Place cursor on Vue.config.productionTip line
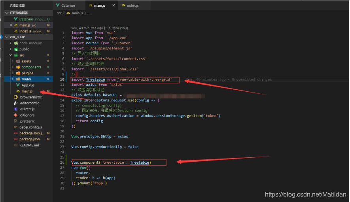 [x=105, y=147]
